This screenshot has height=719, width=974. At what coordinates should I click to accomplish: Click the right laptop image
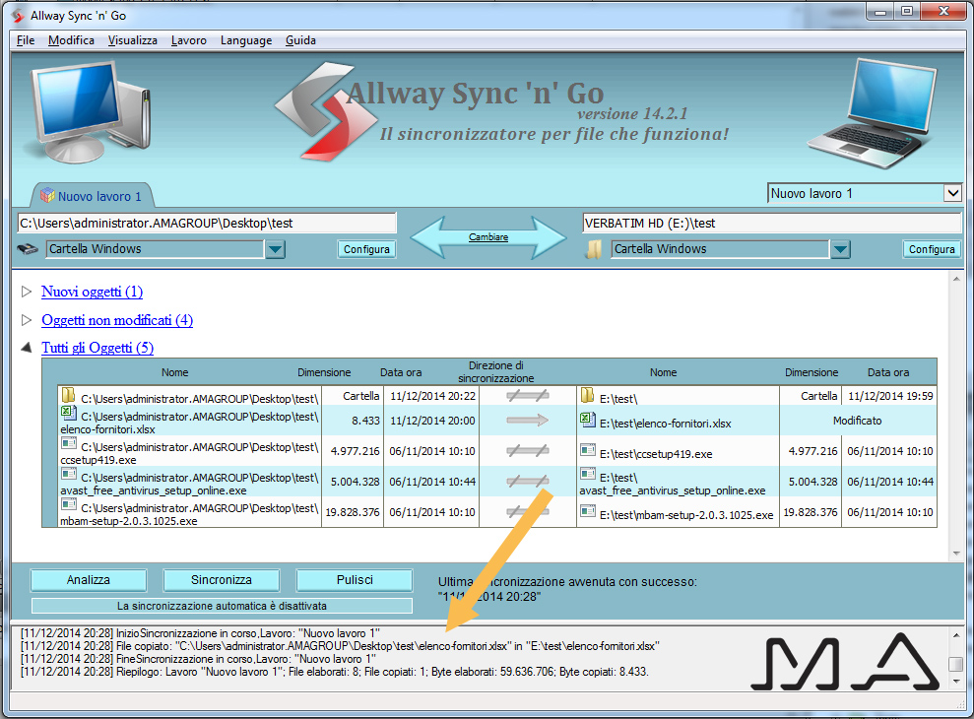[x=873, y=113]
